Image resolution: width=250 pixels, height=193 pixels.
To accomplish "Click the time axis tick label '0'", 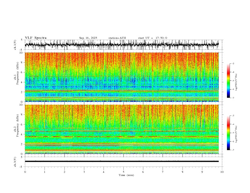I will pos(25,172).
